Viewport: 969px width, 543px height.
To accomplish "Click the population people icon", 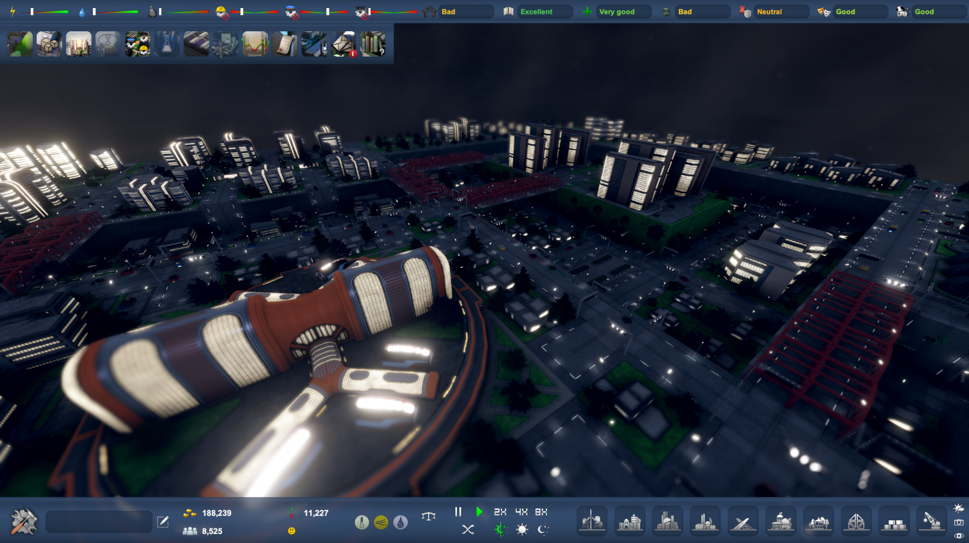I will pos(190,531).
